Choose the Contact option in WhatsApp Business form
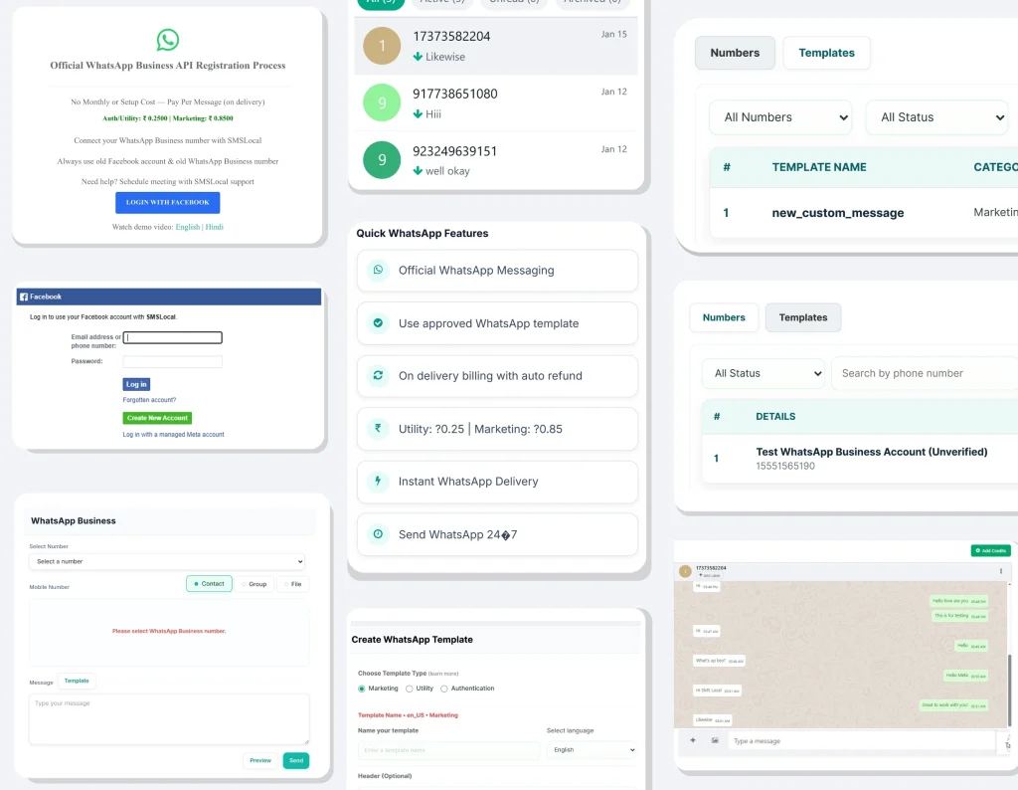Screen dimensions: 1018x790 click(209, 584)
